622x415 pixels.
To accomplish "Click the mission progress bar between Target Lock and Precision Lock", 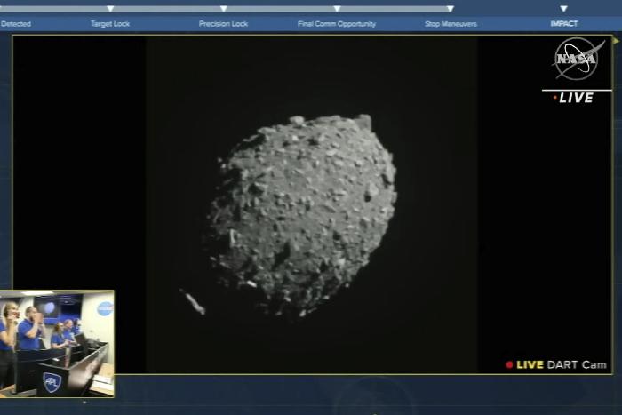I will coord(167,9).
